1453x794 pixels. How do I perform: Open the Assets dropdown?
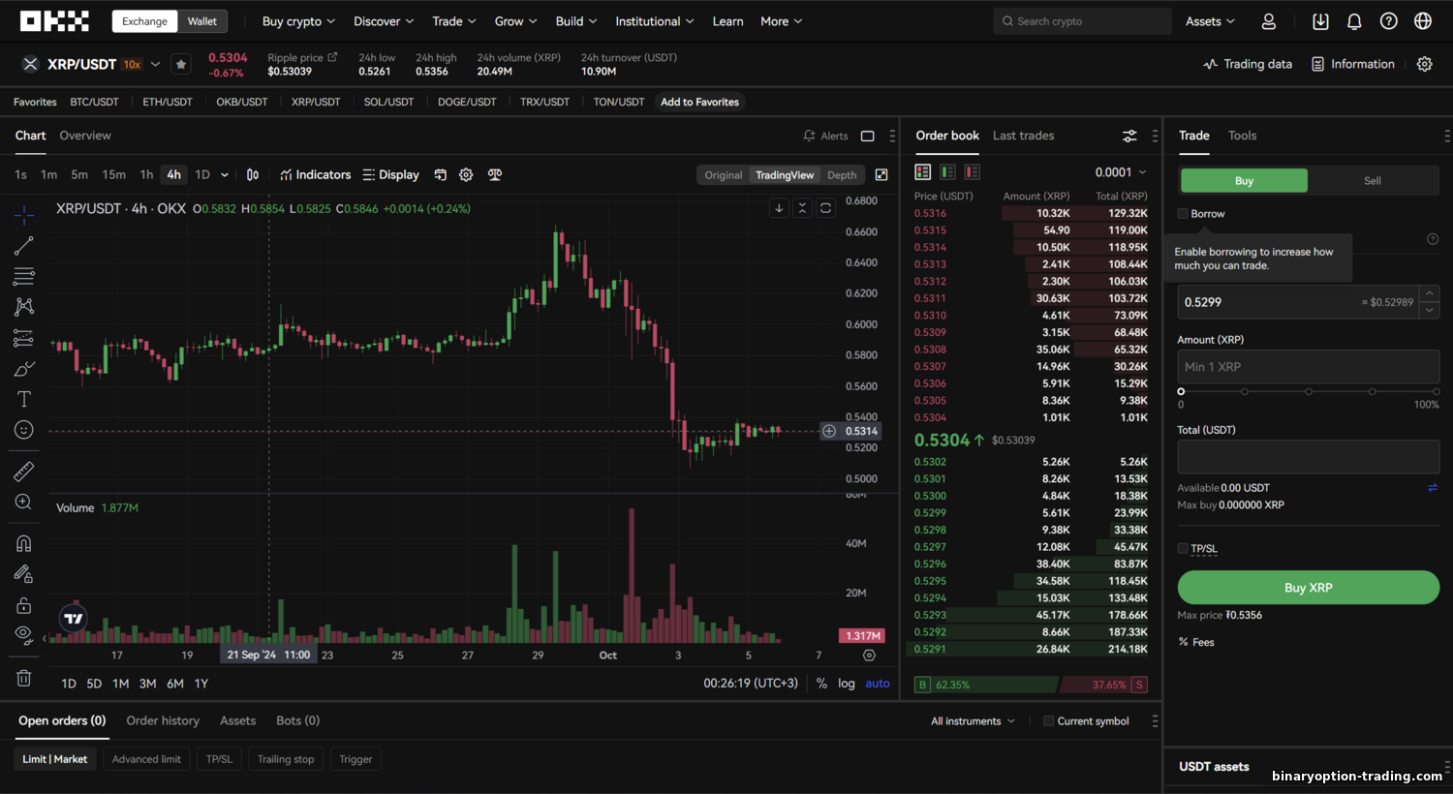click(1210, 21)
